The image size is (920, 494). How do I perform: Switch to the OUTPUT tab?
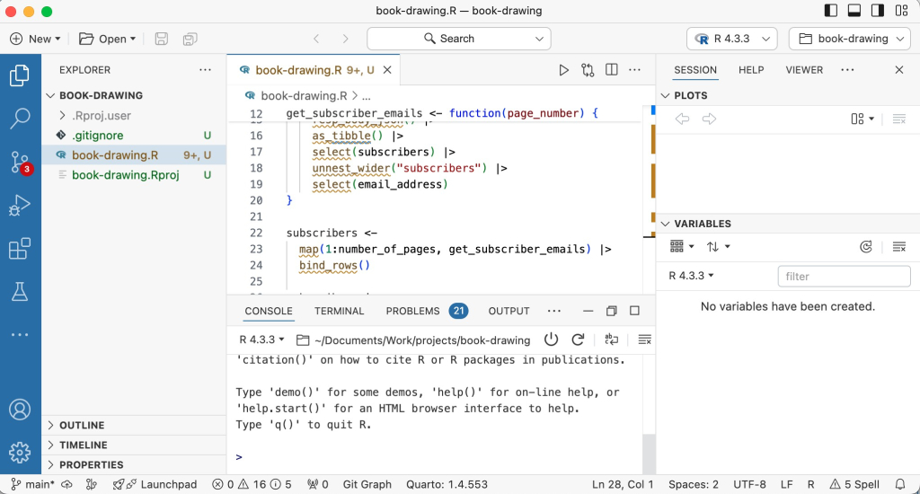pyautogui.click(x=509, y=311)
